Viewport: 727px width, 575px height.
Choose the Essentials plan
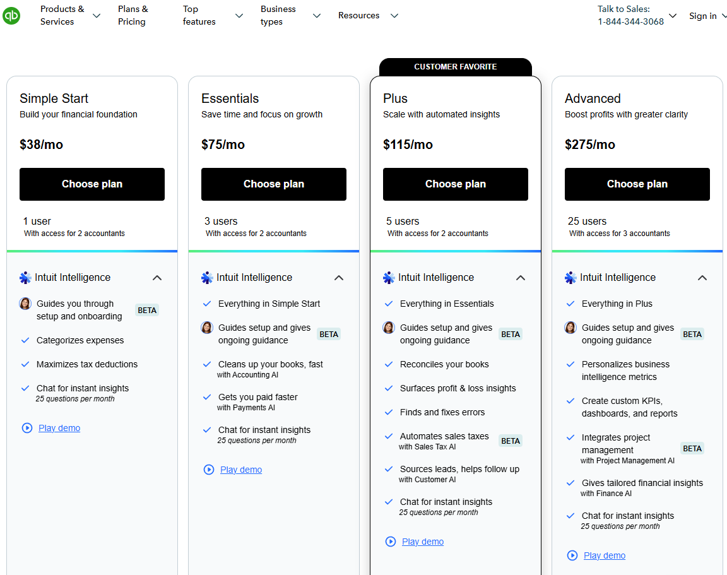273,184
